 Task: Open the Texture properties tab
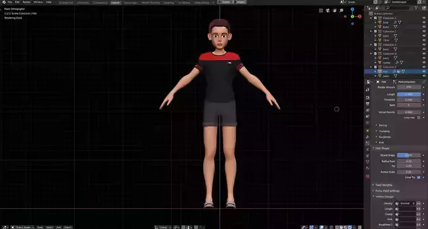[x=367, y=176]
